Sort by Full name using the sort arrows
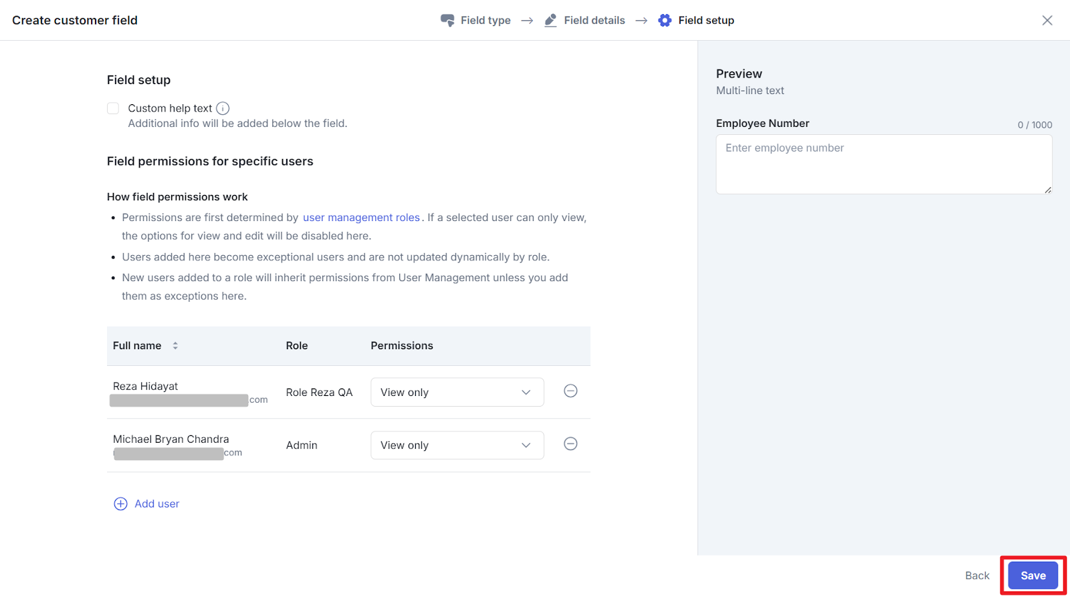1070x601 pixels. click(x=175, y=346)
